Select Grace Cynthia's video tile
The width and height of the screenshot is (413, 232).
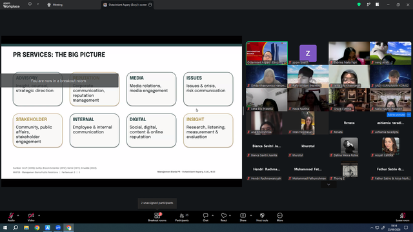(349, 100)
